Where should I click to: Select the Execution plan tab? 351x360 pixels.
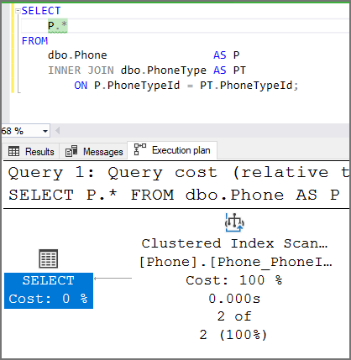tap(172, 150)
